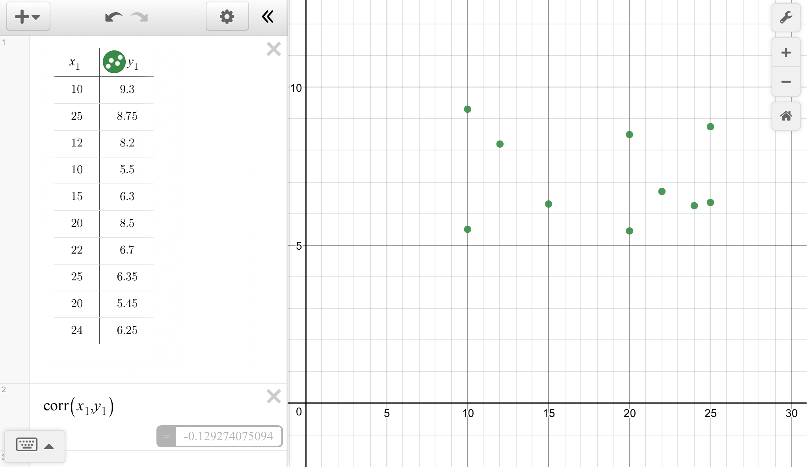Collapse the expression list panel
This screenshot has width=807, height=467.
268,17
